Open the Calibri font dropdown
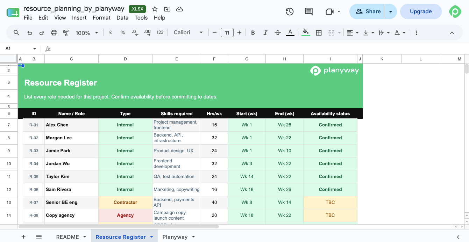Image resolution: width=469 pixels, height=242 pixels. point(188,32)
